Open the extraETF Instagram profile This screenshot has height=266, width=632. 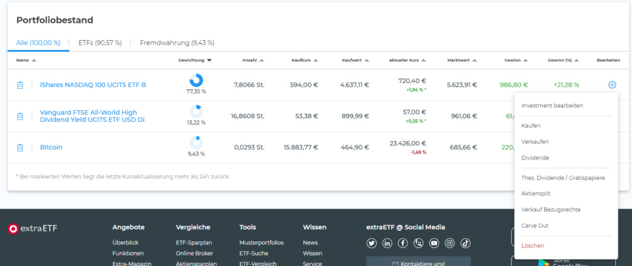(x=450, y=243)
